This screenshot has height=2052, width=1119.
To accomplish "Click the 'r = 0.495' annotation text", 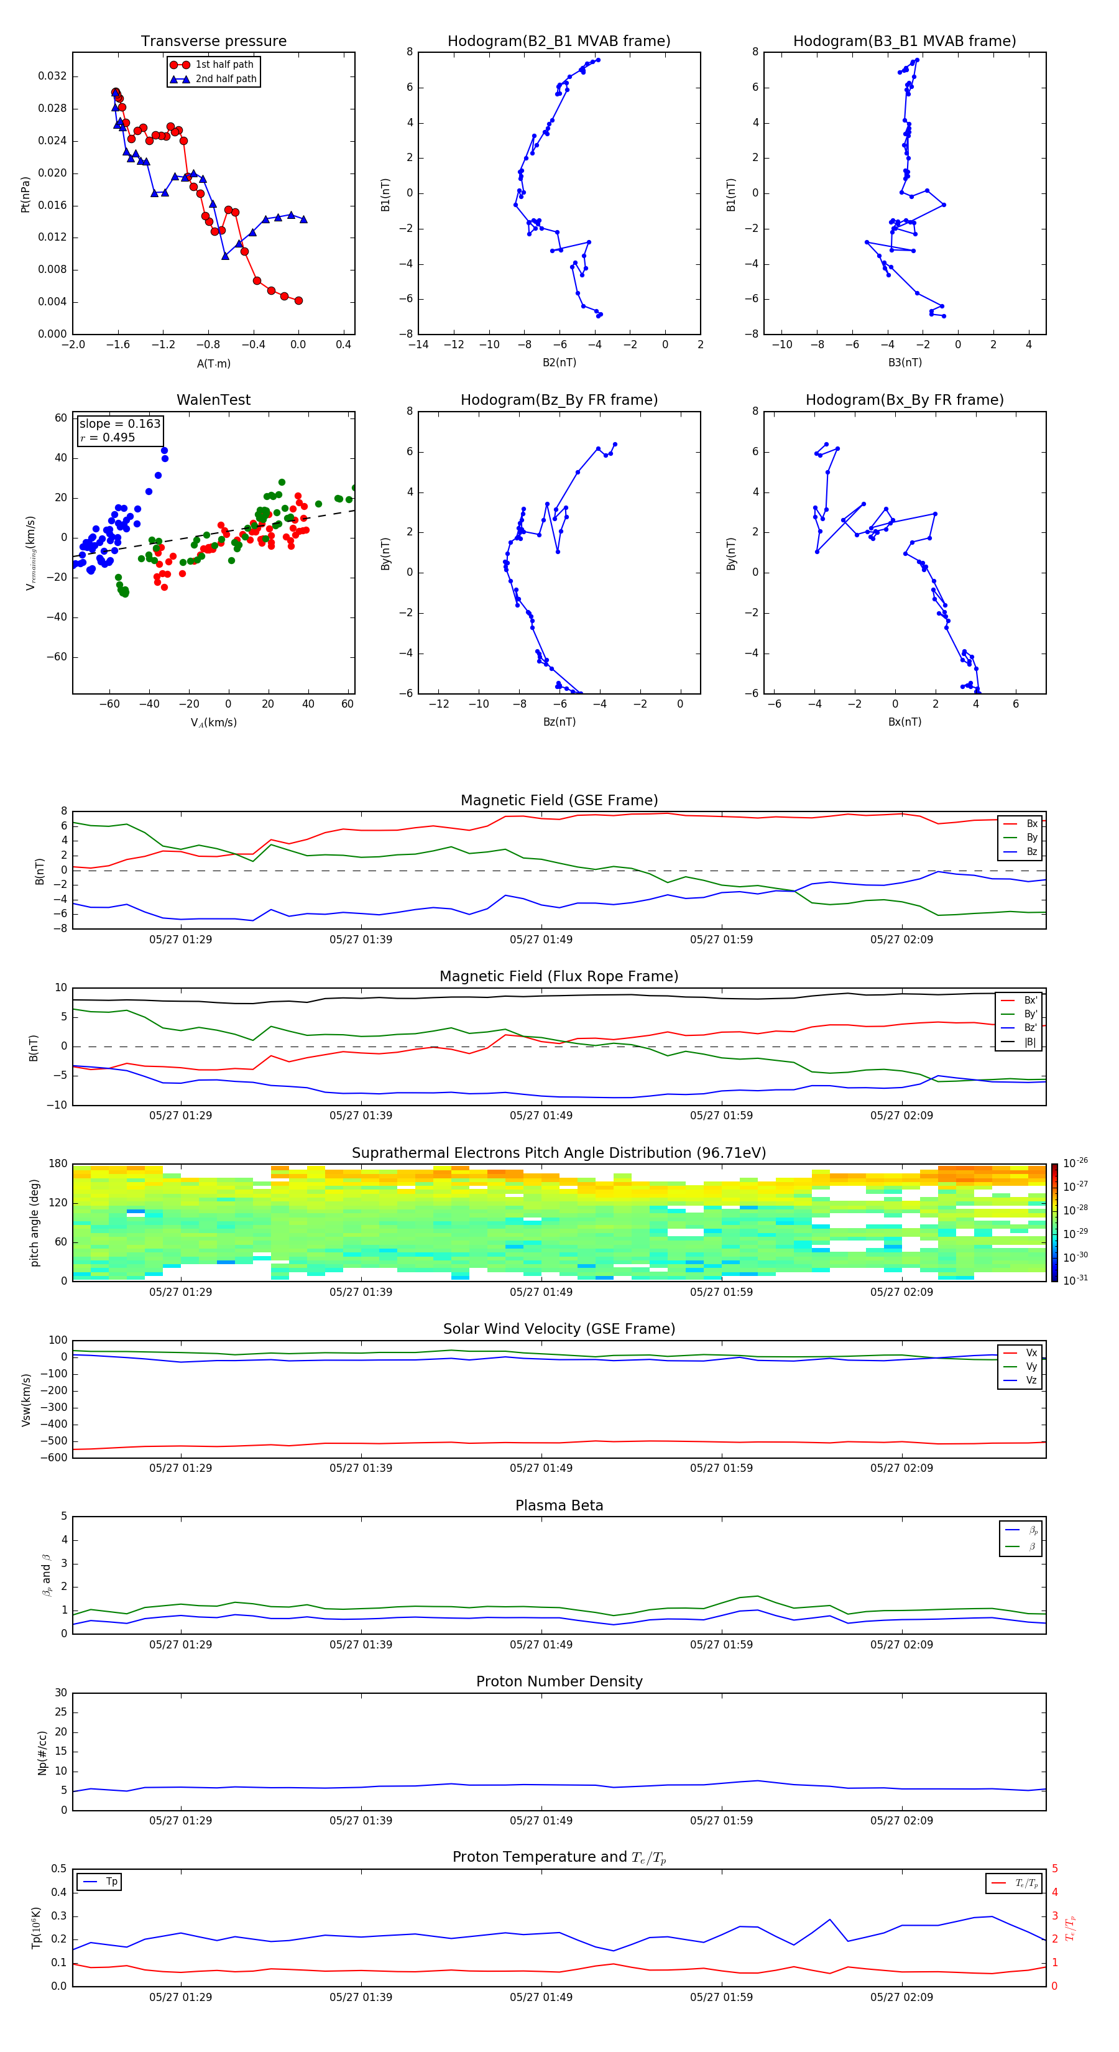I will [x=108, y=437].
